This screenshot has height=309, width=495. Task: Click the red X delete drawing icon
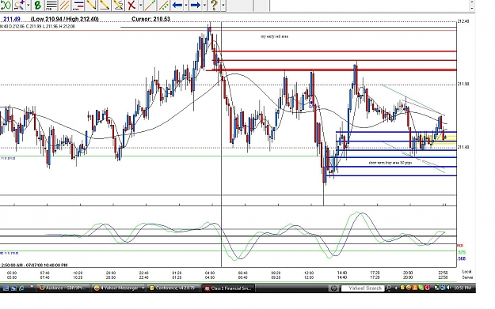131,5
